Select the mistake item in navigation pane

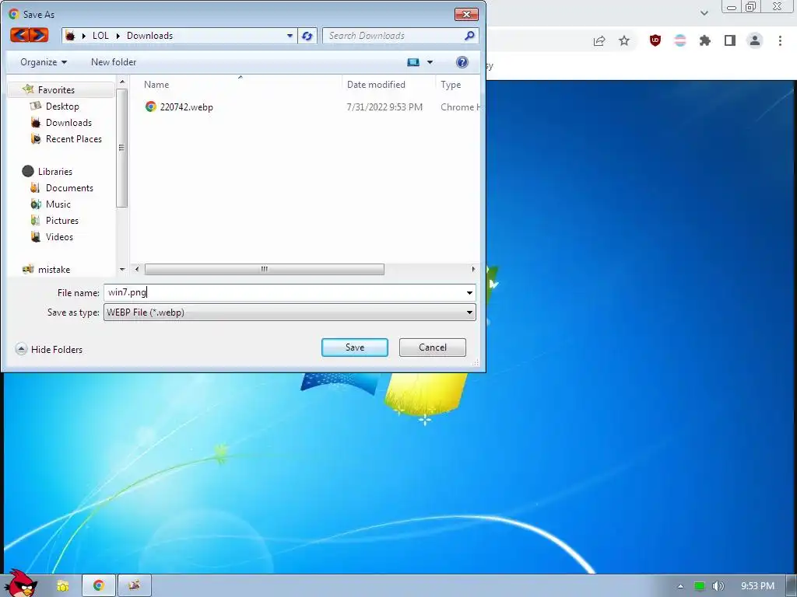(x=54, y=270)
